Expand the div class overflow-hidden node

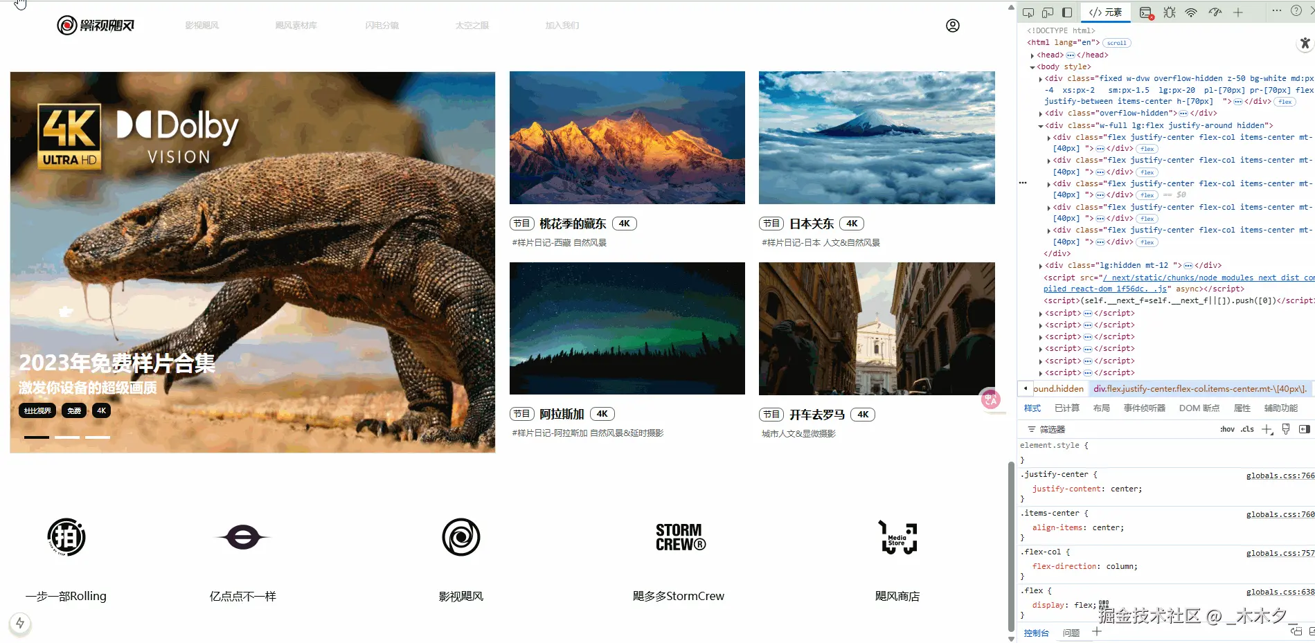click(x=1041, y=114)
